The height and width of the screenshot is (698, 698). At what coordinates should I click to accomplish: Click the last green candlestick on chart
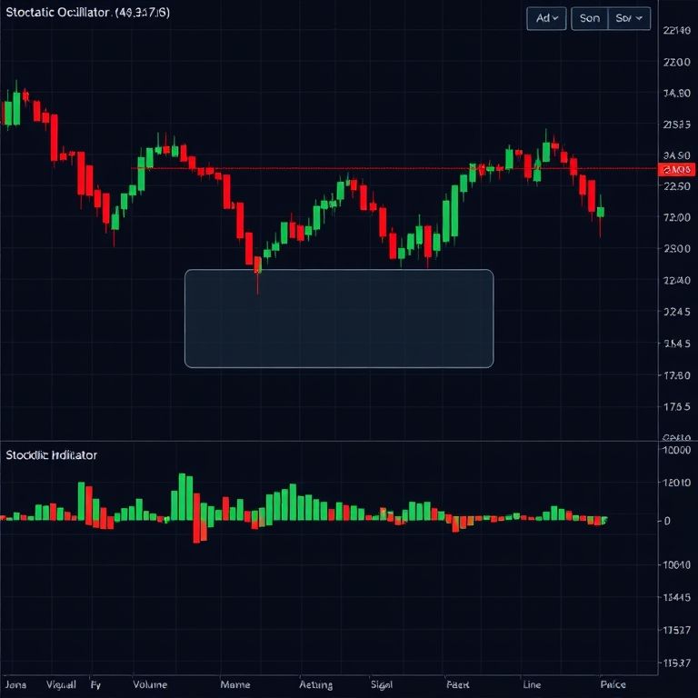[601, 213]
